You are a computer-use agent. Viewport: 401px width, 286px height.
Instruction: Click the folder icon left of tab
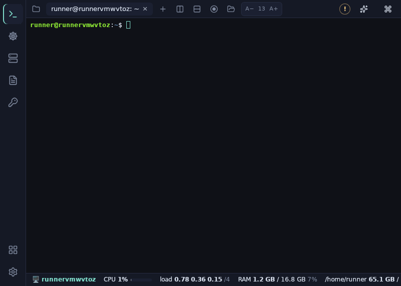point(36,9)
